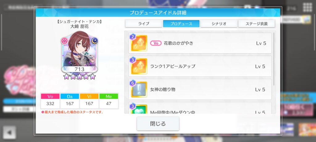The width and height of the screenshot is (316, 142).
Task: Tap the 大崎 甜花 idol card portrait
Action: [x=79, y=52]
